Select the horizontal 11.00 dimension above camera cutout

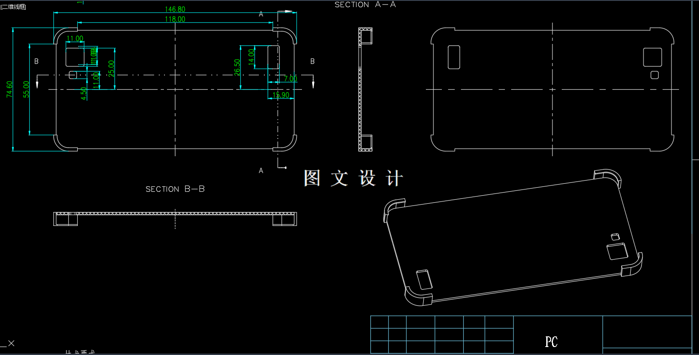75,39
